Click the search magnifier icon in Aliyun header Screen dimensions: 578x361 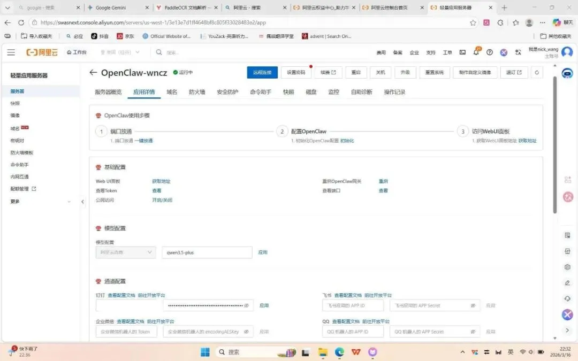(x=159, y=52)
